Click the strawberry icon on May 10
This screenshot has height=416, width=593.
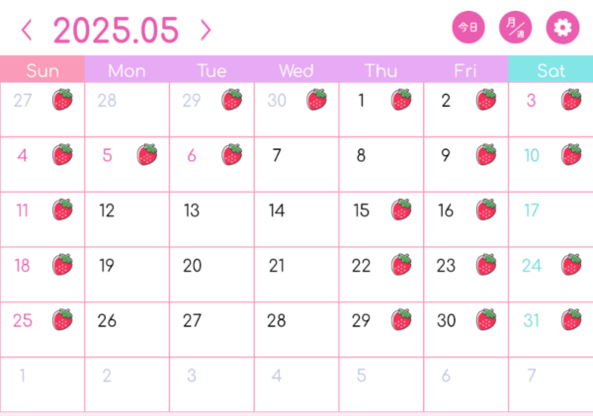(x=571, y=154)
